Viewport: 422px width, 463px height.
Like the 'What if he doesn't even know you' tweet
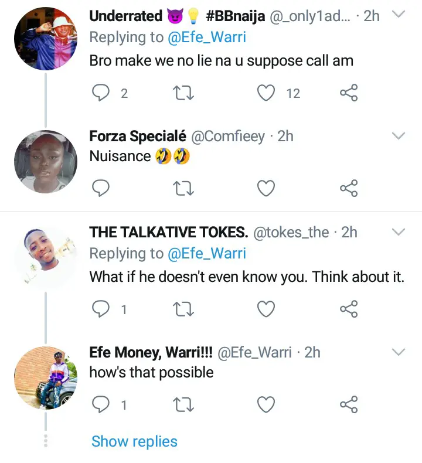pyautogui.click(x=267, y=309)
